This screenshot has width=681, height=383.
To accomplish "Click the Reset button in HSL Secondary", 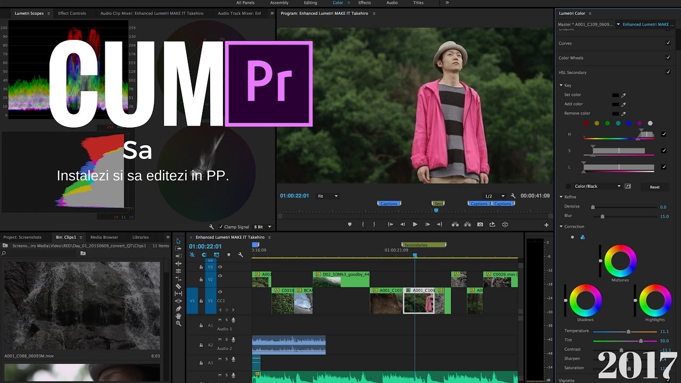I will [654, 187].
